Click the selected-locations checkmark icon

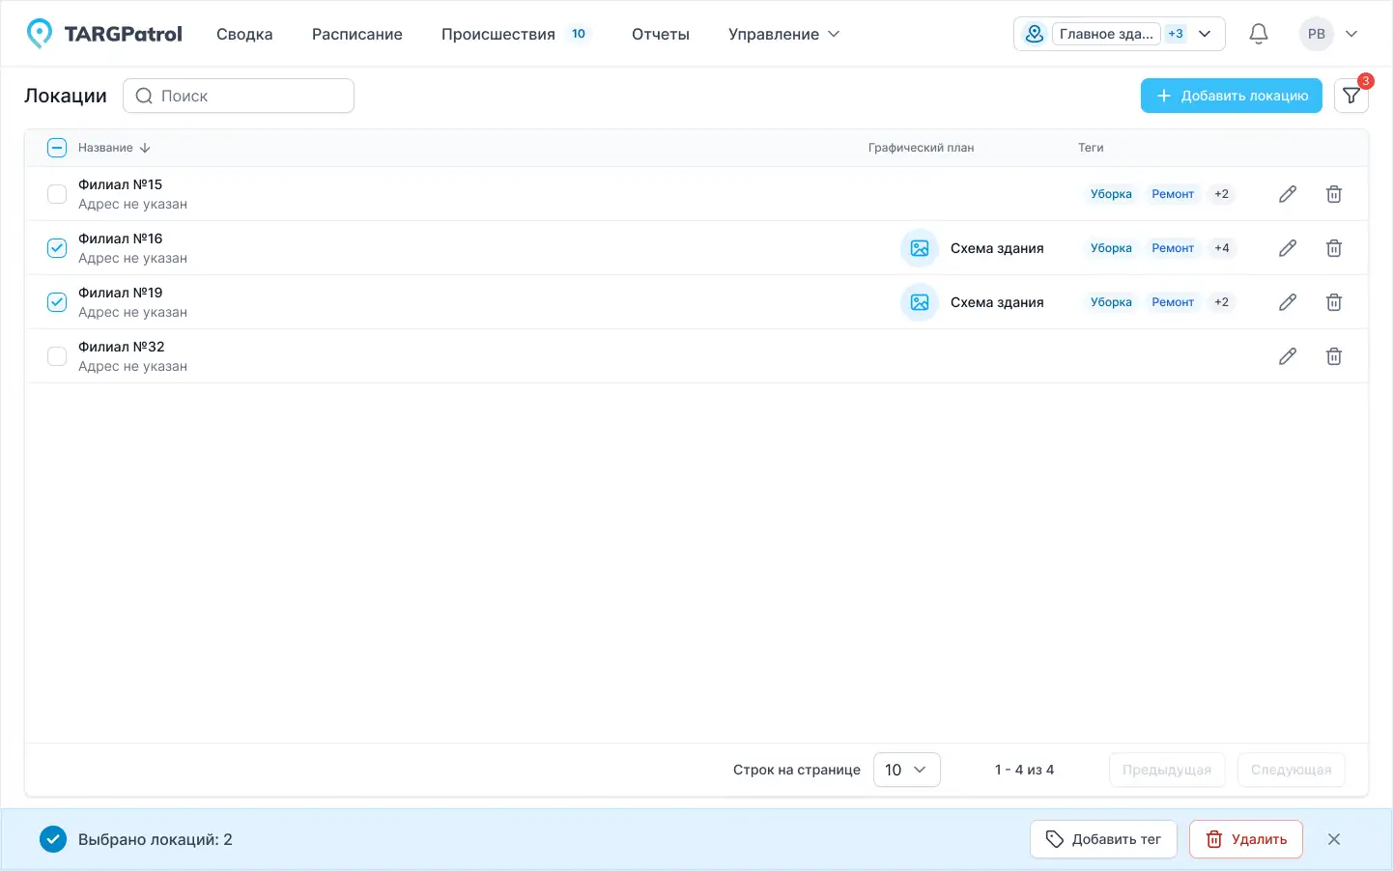53,839
